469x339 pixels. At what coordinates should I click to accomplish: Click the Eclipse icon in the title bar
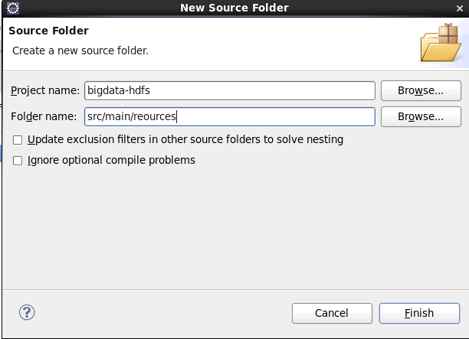tap(13, 8)
